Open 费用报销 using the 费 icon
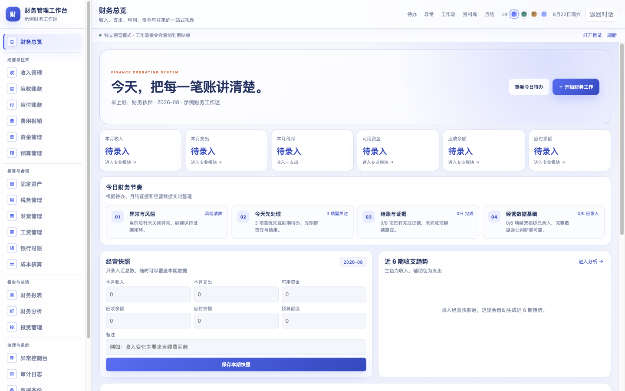This screenshot has height=391, width=625. (x=12, y=121)
